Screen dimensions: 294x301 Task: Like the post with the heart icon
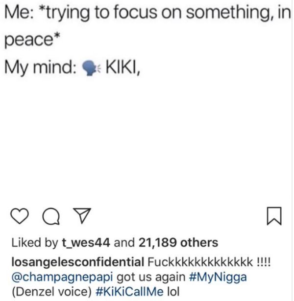point(20,216)
